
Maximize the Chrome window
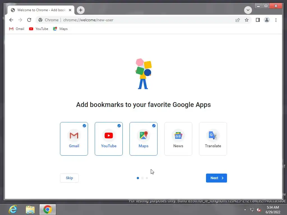pyautogui.click(x=266, y=6)
